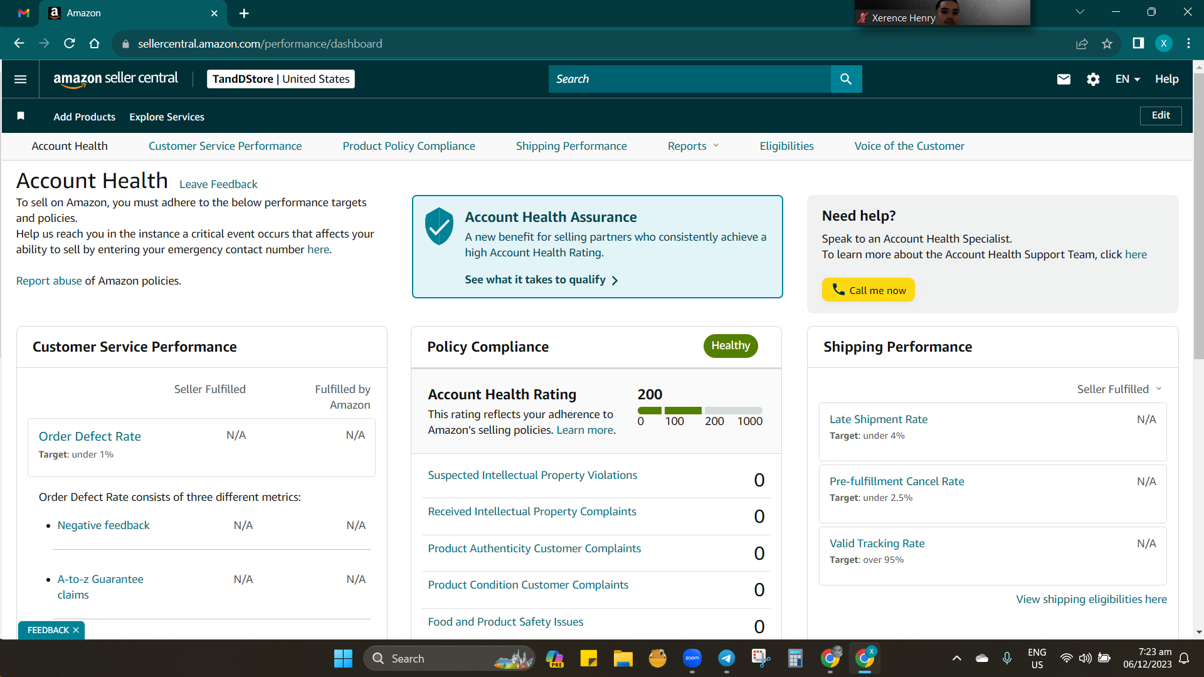Click Add Products in the navigation
This screenshot has height=677, width=1204.
pyautogui.click(x=85, y=117)
